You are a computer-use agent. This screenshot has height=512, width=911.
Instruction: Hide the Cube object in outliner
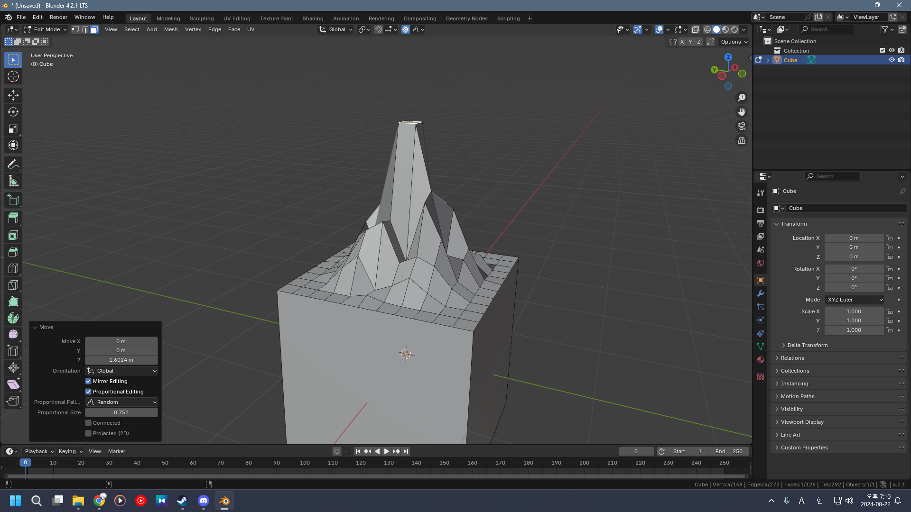click(x=892, y=60)
